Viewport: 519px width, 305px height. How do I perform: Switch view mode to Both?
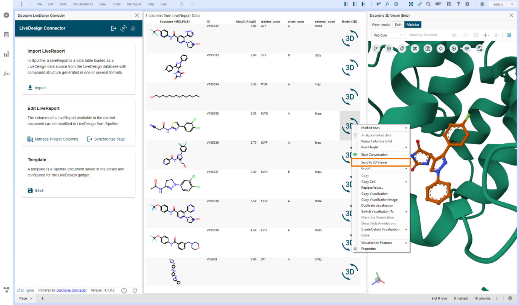(398, 24)
